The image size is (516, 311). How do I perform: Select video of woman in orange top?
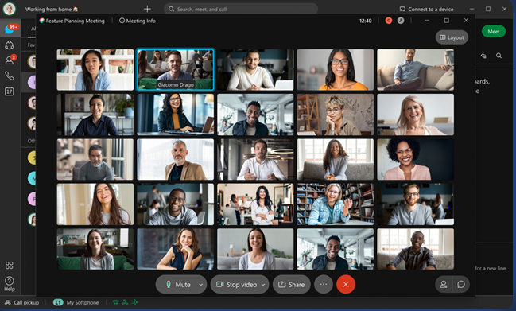(336, 70)
